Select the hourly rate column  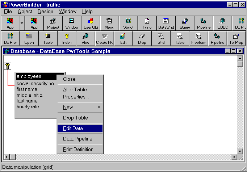click(x=28, y=106)
